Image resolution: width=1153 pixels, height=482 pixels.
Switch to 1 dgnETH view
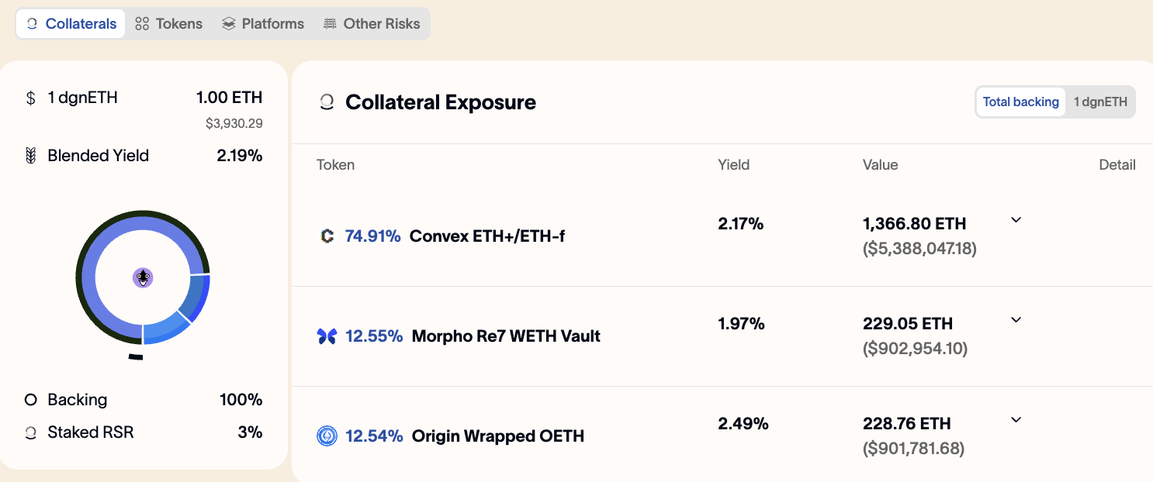pos(1100,102)
